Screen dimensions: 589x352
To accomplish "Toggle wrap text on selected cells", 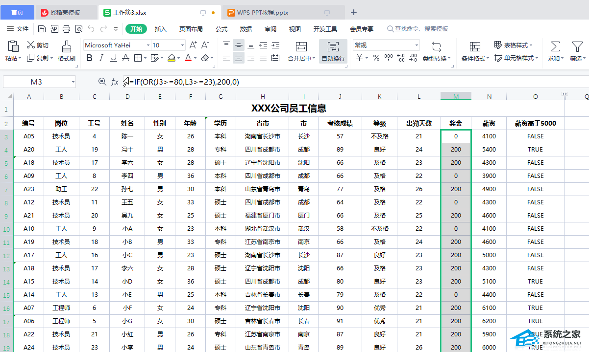I will [333, 51].
